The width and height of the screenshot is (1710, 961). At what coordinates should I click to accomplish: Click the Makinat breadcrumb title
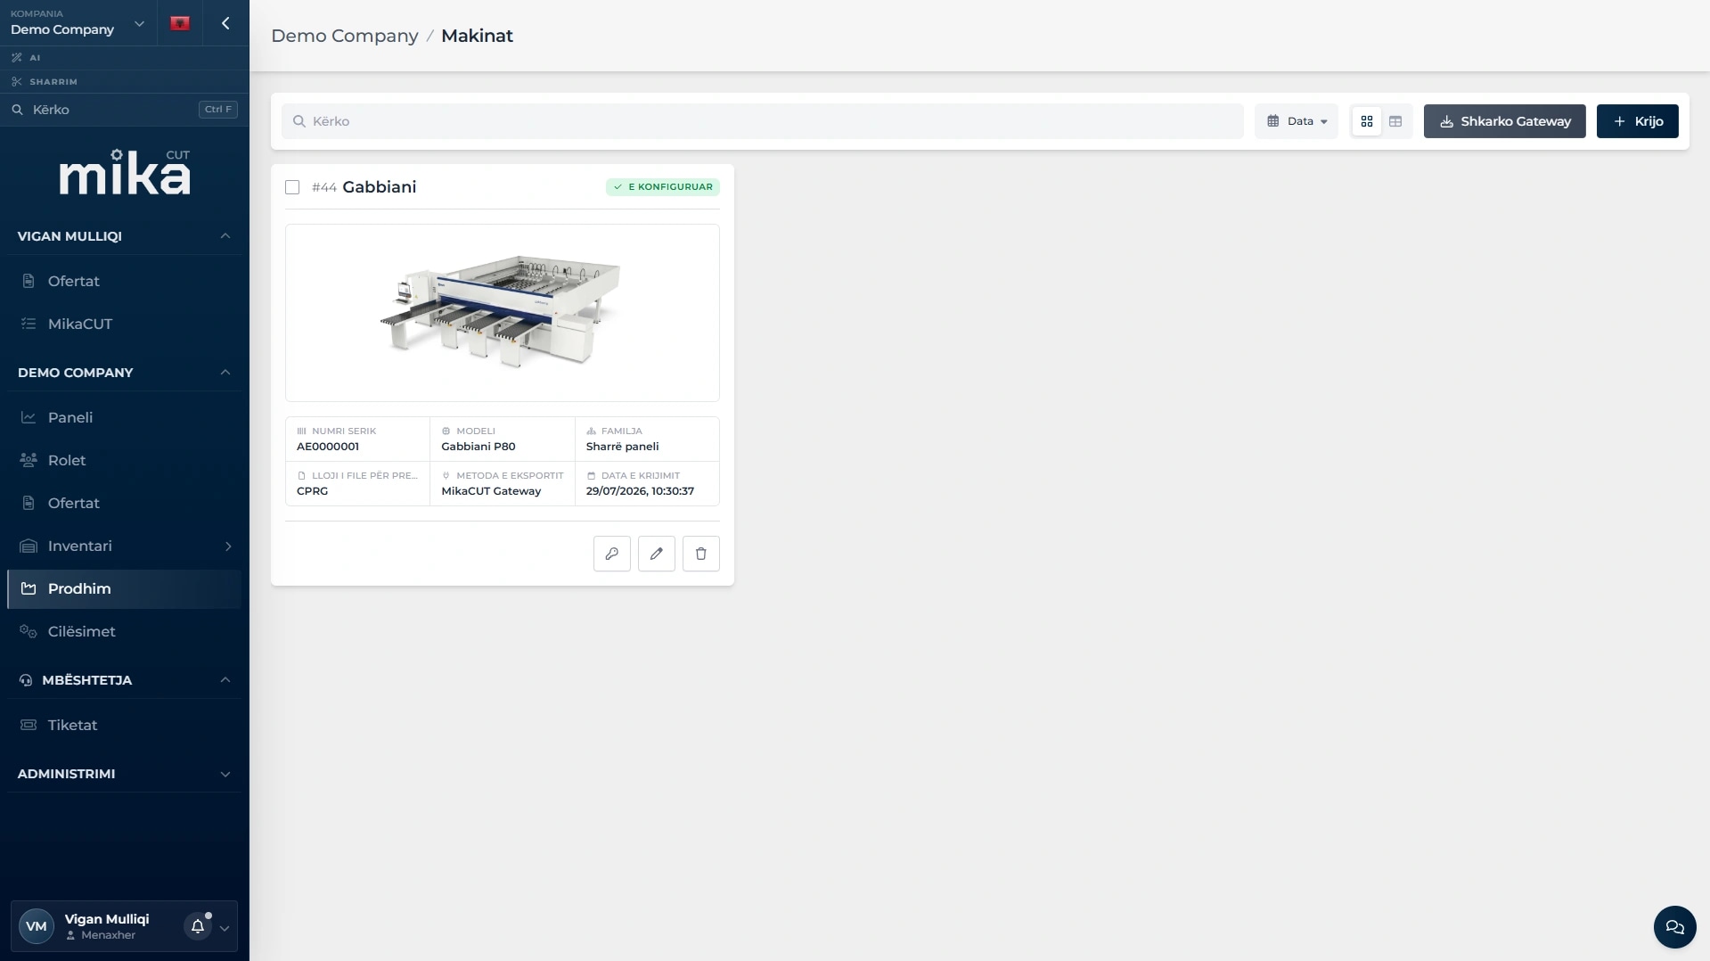click(478, 36)
